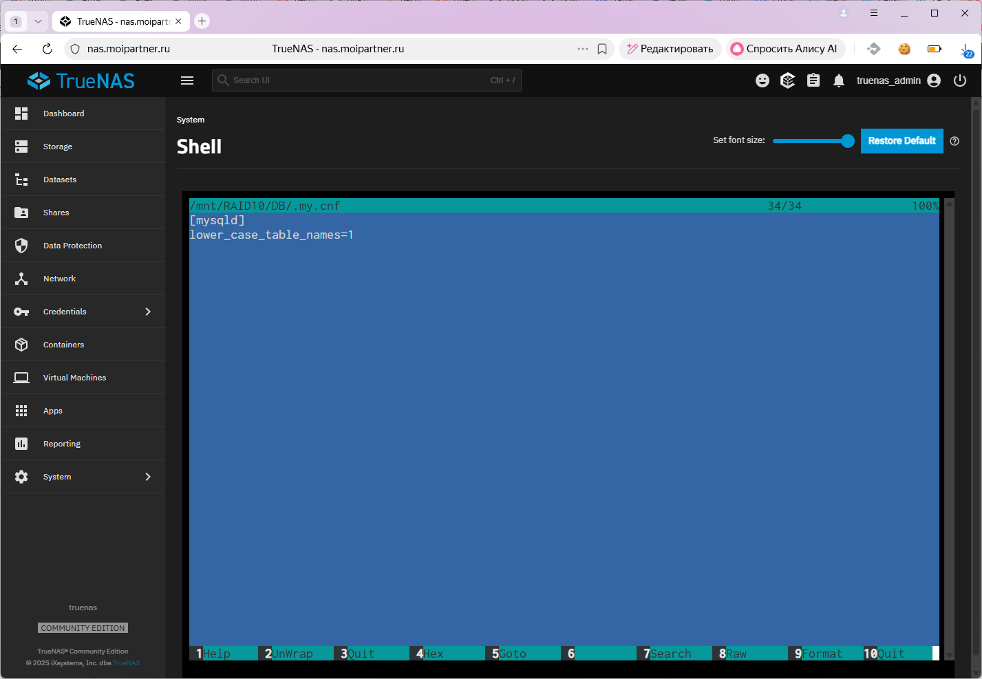Toggle the sidebar with the hamburger menu
This screenshot has height=679, width=982.
[x=186, y=80]
